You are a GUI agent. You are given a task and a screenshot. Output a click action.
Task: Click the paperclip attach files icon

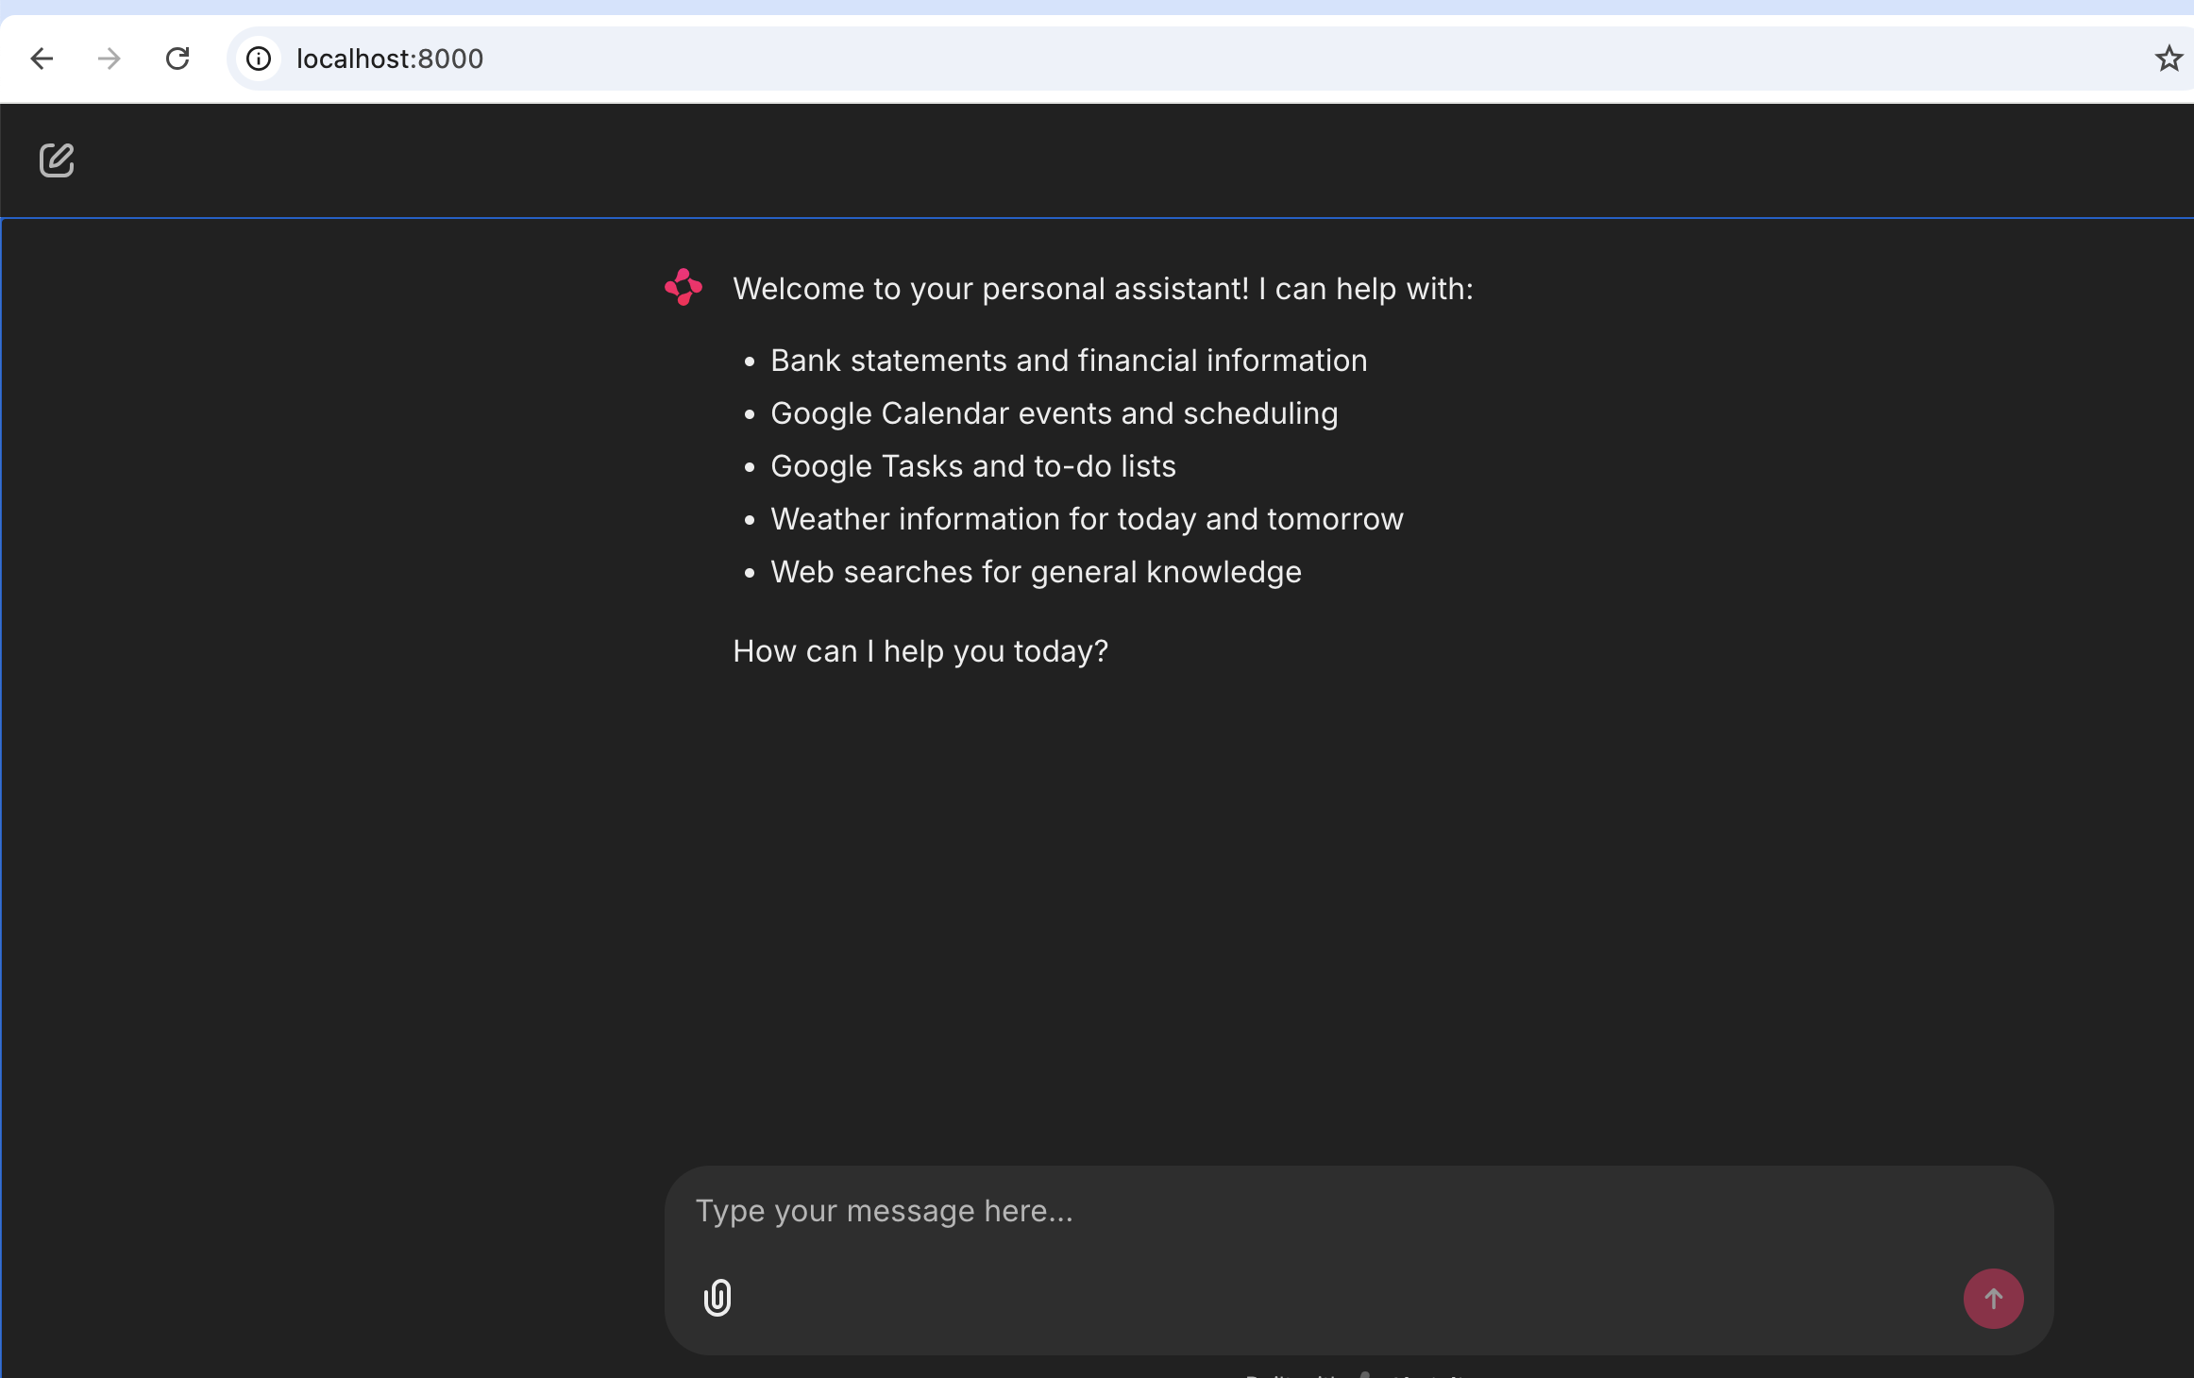click(x=717, y=1298)
